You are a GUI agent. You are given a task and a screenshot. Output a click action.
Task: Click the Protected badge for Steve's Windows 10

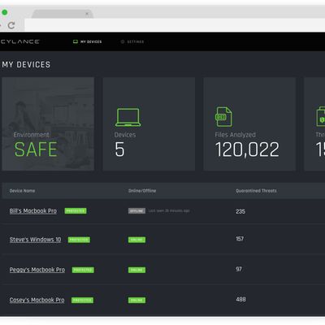coord(79,240)
